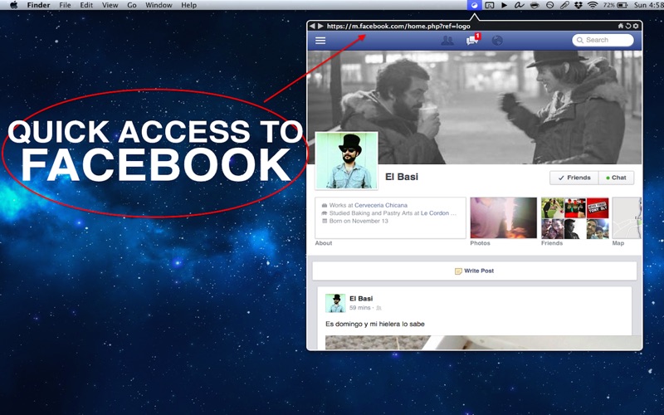
Task: Start a chat with the Chat button
Action: (616, 178)
